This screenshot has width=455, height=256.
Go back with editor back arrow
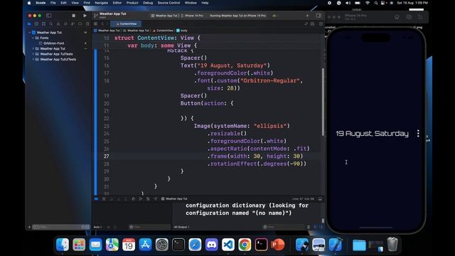[102, 23]
